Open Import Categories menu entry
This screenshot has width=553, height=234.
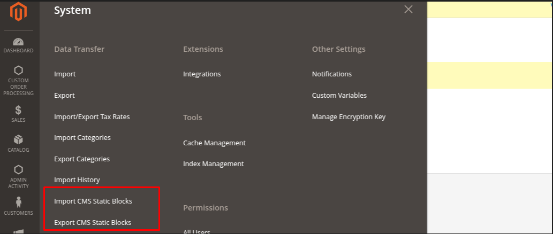coord(82,138)
